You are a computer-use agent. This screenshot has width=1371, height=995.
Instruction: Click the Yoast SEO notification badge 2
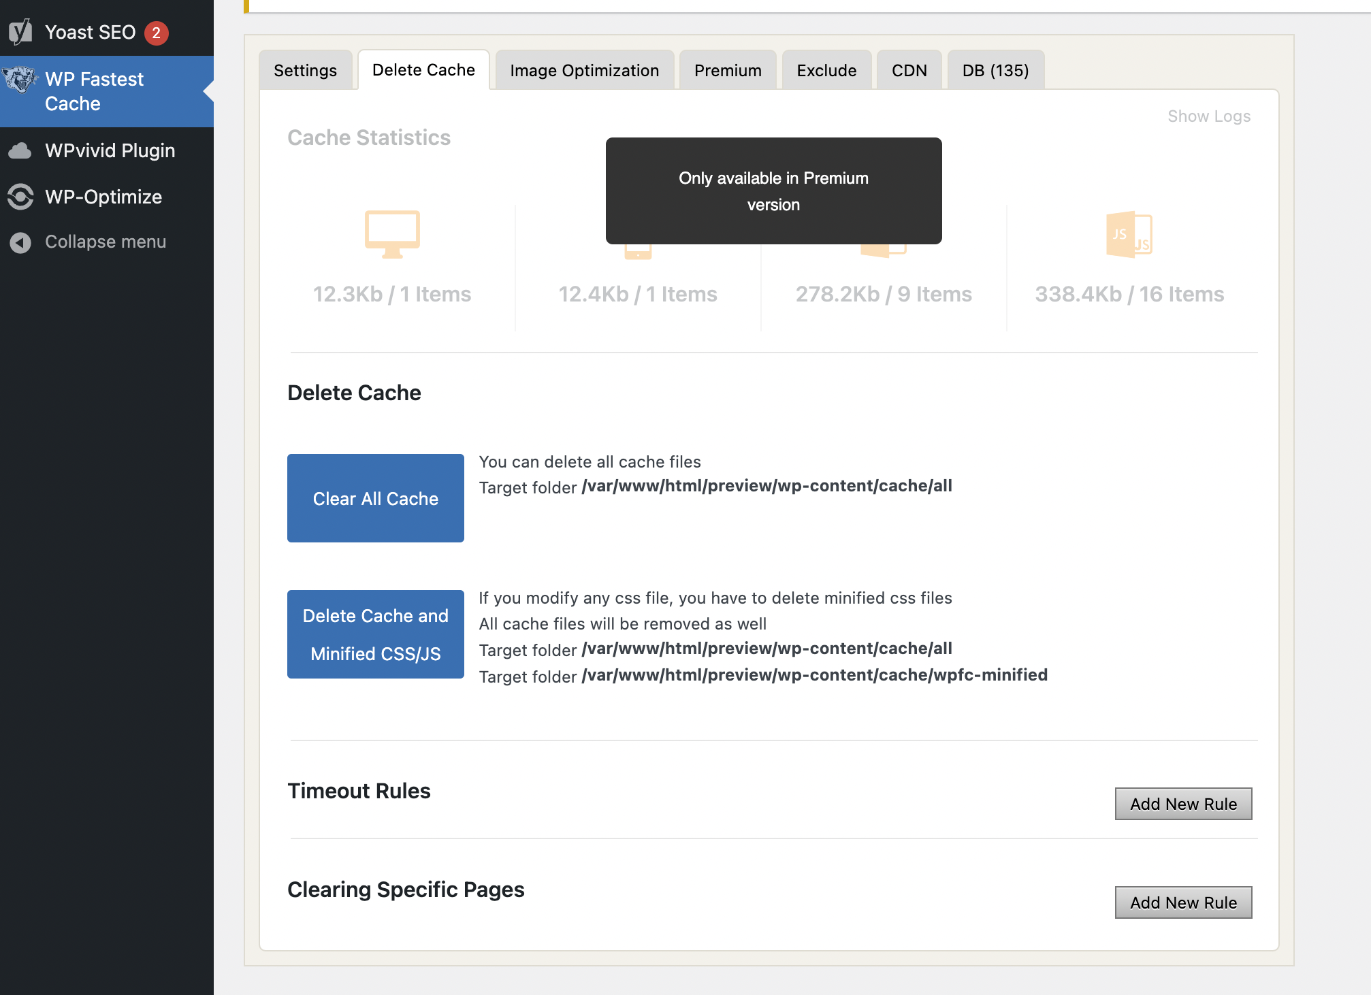pyautogui.click(x=156, y=33)
